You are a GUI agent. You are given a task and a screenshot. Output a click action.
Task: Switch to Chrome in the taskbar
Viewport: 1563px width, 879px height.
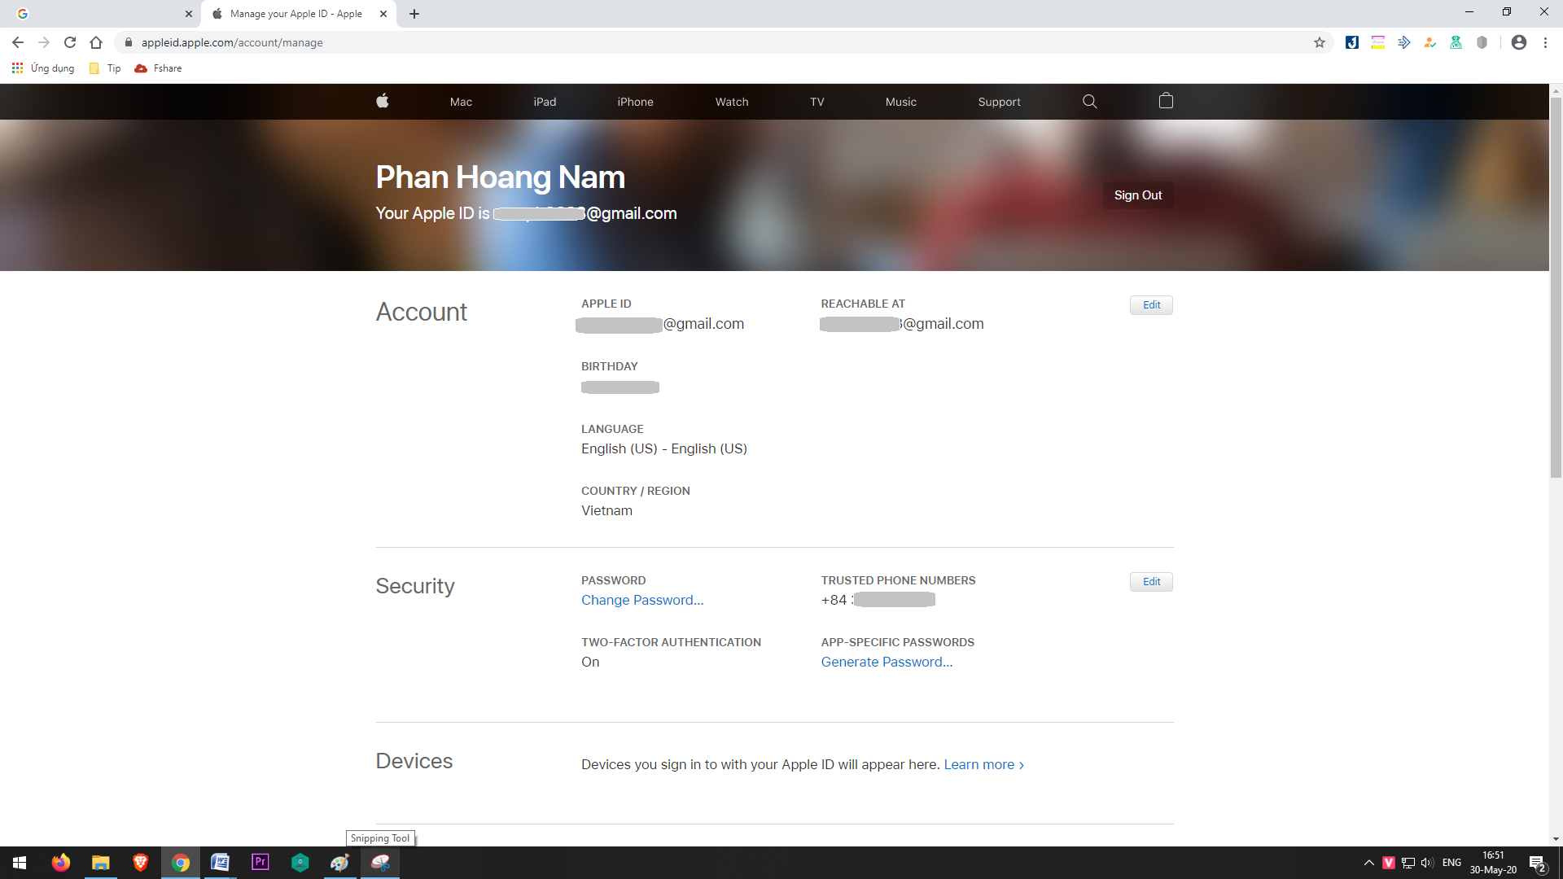pyautogui.click(x=181, y=863)
